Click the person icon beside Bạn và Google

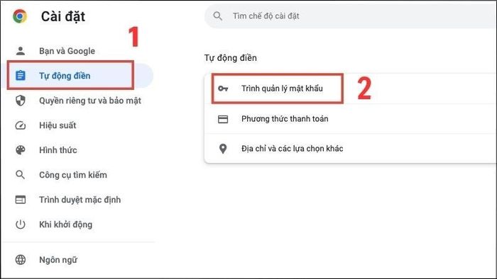click(x=21, y=51)
